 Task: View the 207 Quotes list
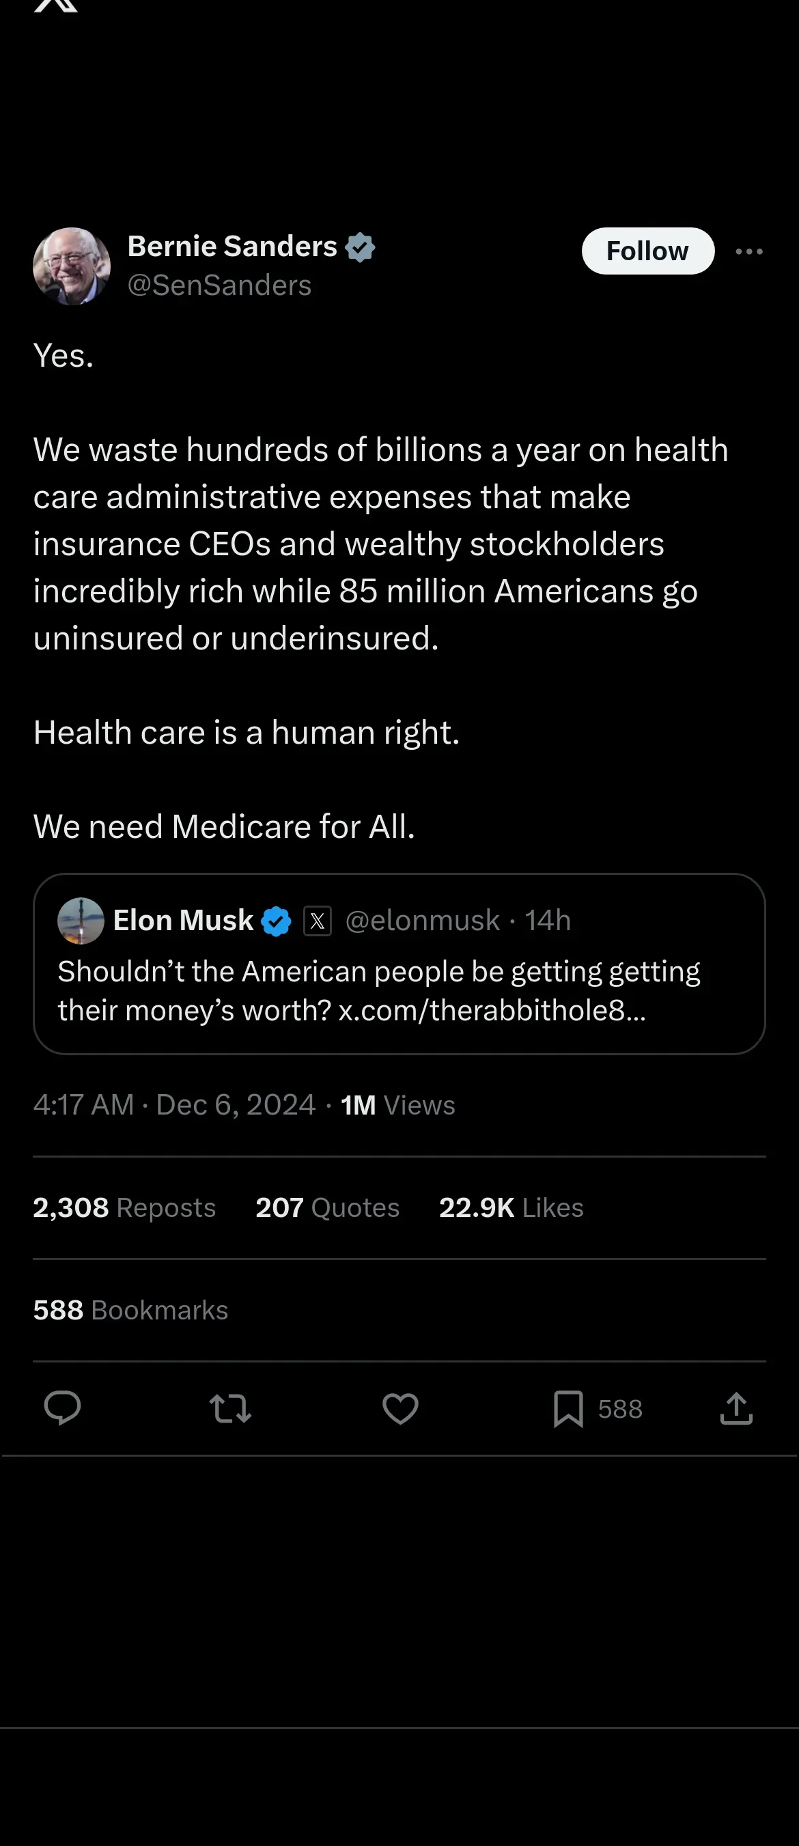click(328, 1207)
